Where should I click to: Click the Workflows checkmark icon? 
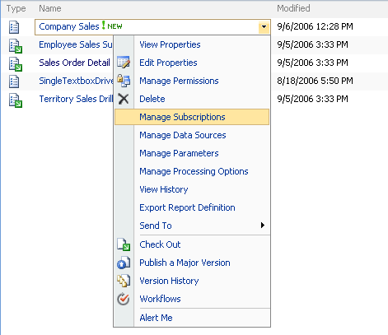tap(124, 299)
